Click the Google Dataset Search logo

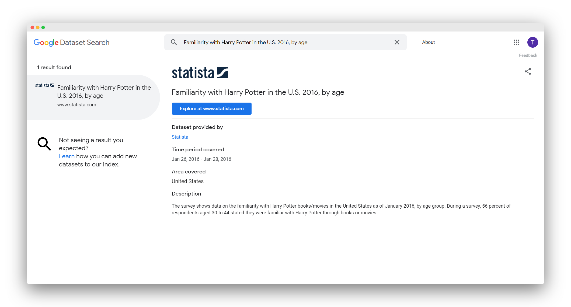pyautogui.click(x=71, y=43)
